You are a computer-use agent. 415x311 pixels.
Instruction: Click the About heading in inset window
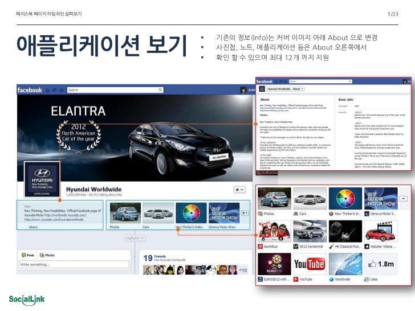point(265,100)
